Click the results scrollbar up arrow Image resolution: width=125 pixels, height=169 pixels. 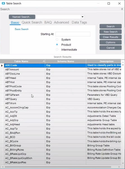coord(123,62)
